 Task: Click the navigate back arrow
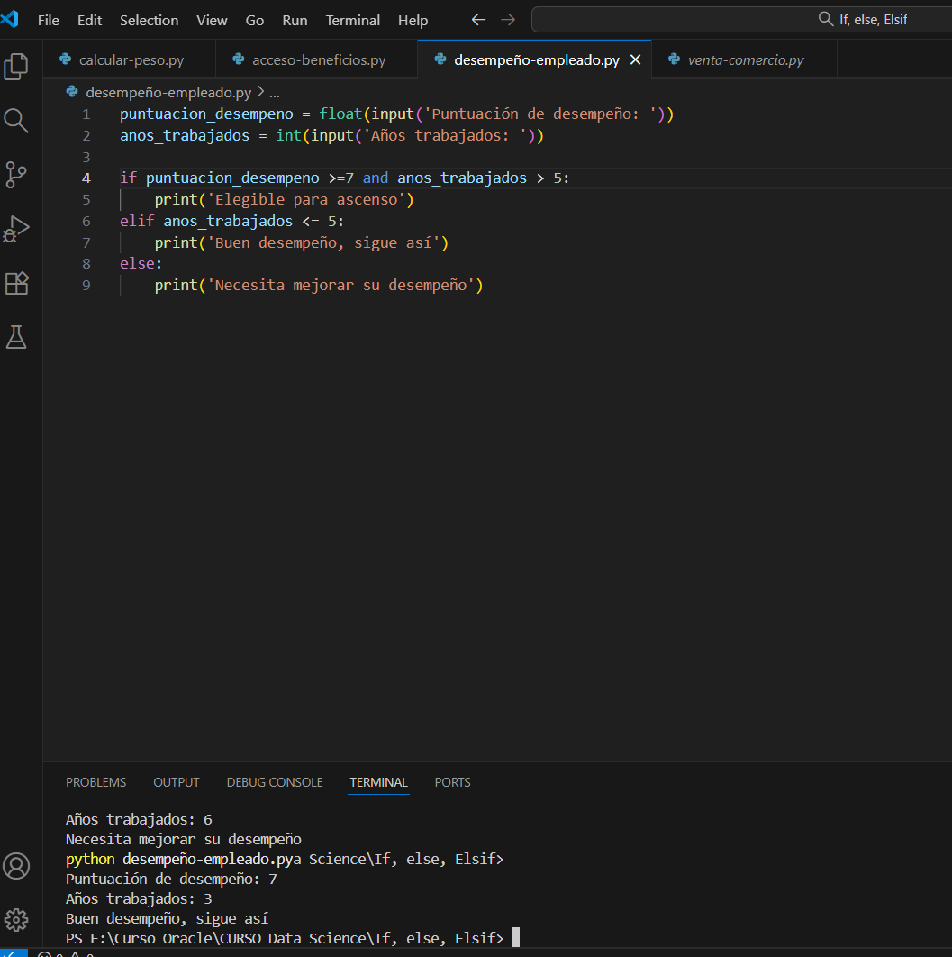478,20
